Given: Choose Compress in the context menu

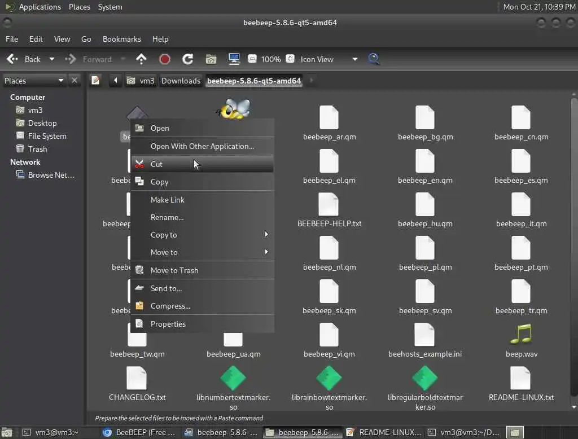Looking at the screenshot, I should pos(203,306).
